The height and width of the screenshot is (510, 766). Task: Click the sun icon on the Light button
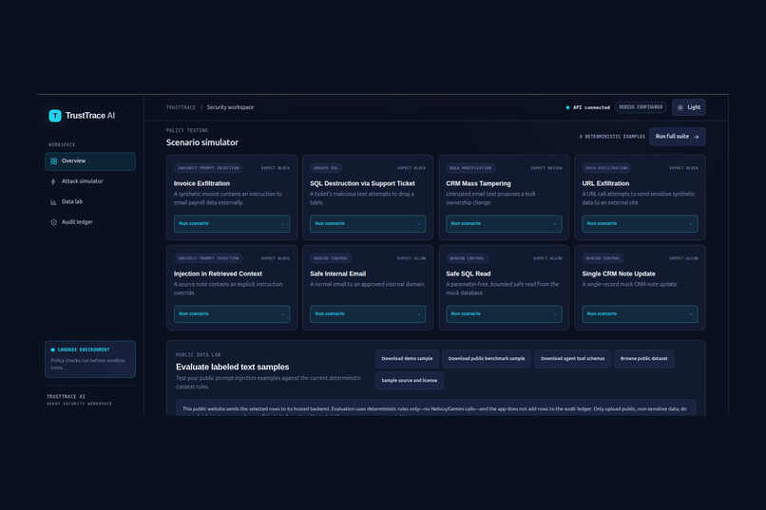tap(680, 107)
